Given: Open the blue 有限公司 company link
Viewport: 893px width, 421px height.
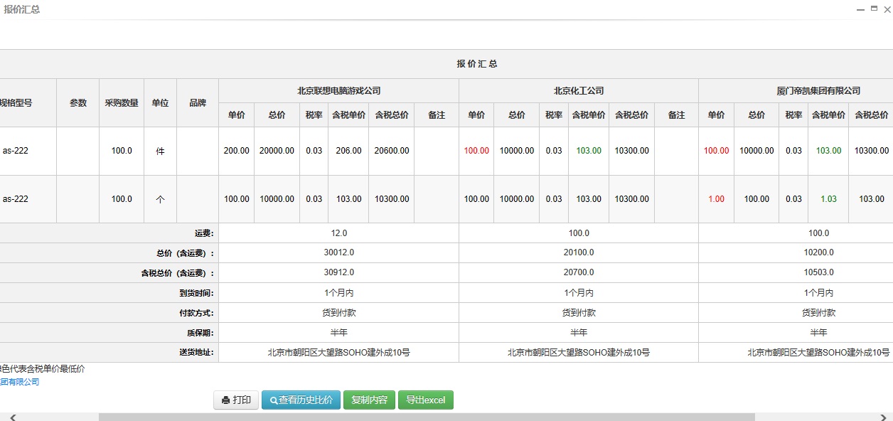Looking at the screenshot, I should pyautogui.click(x=19, y=382).
